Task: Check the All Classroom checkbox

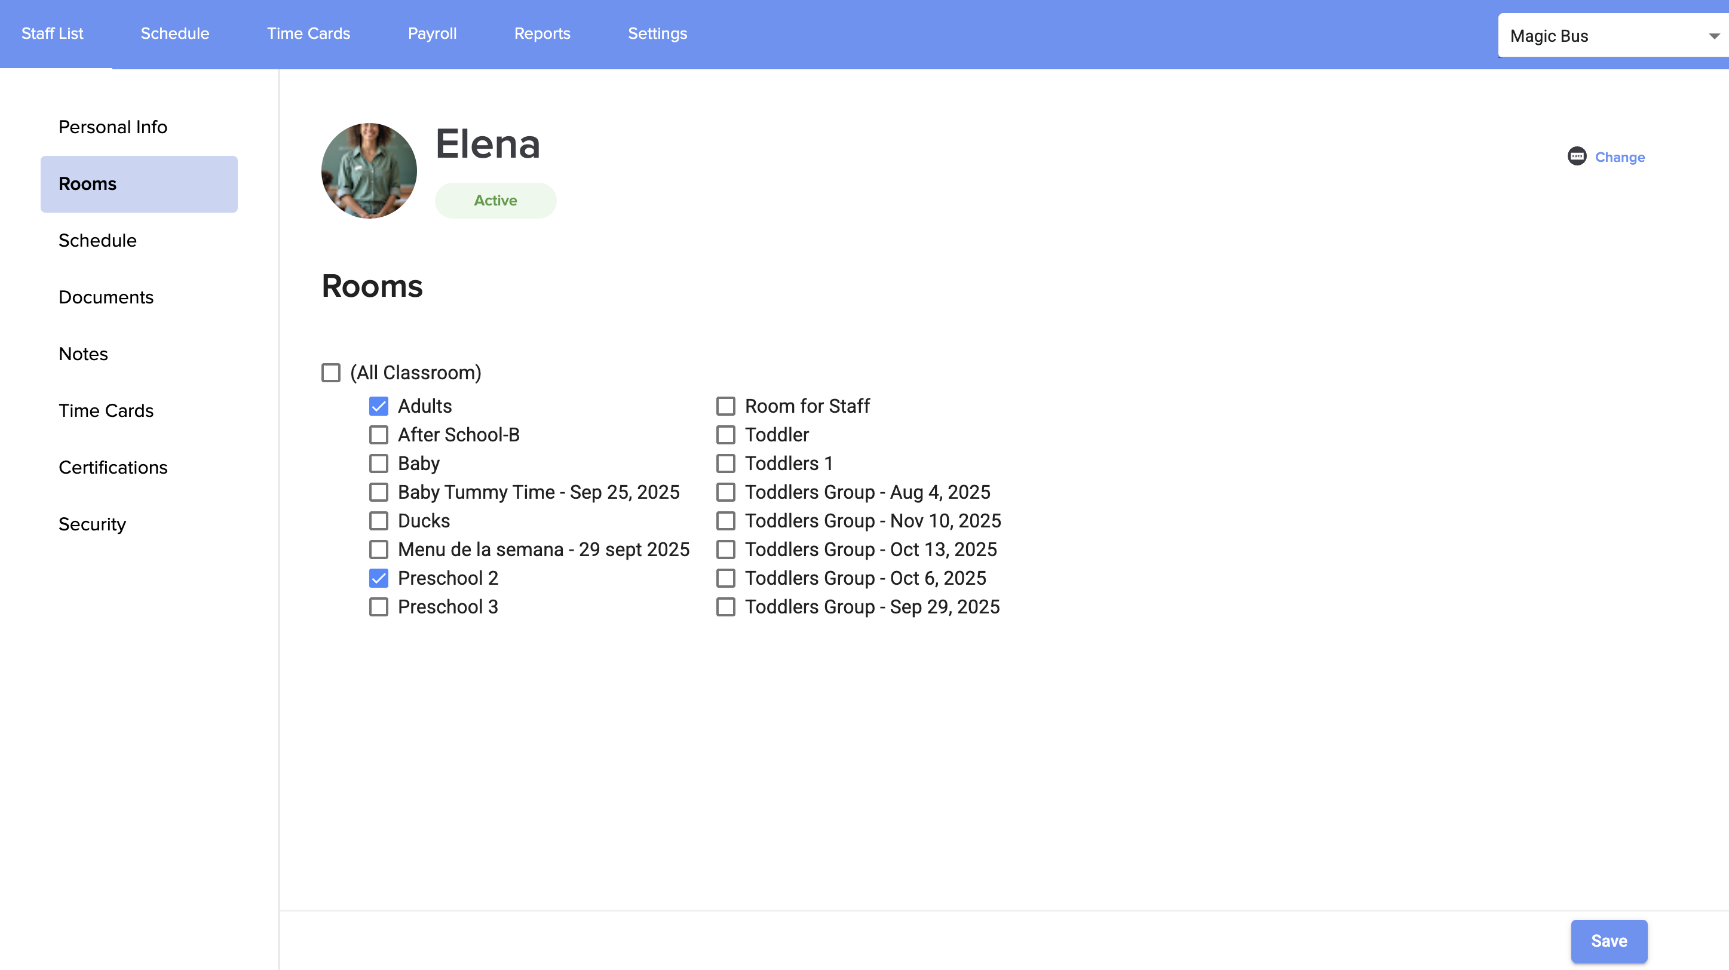Action: (331, 372)
